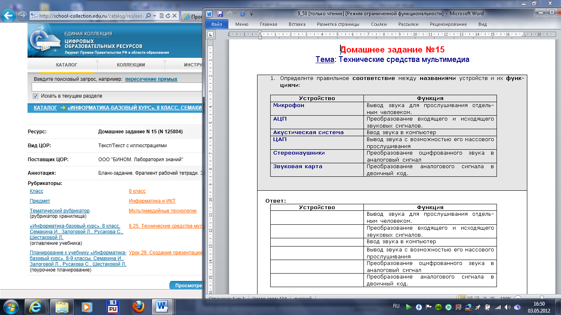Open Firefox from the taskbar
The image size is (561, 315).
pyautogui.click(x=139, y=306)
